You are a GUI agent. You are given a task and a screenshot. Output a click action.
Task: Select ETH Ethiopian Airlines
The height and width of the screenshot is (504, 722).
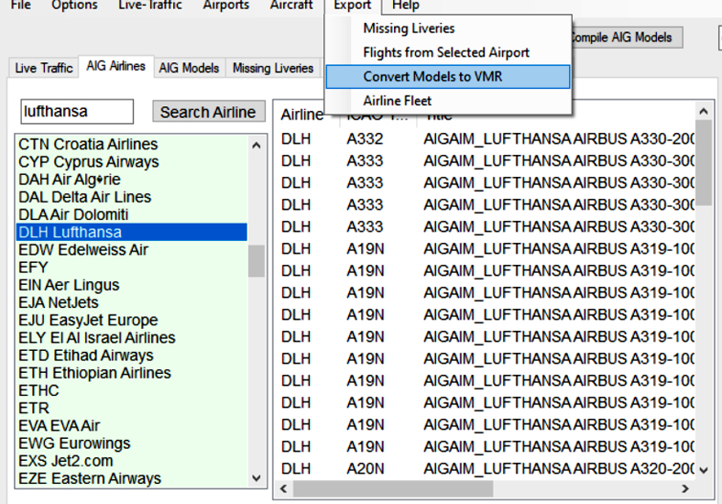point(132,373)
